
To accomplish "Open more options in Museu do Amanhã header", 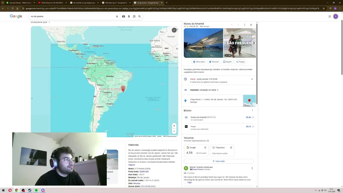I will tap(244, 25).
